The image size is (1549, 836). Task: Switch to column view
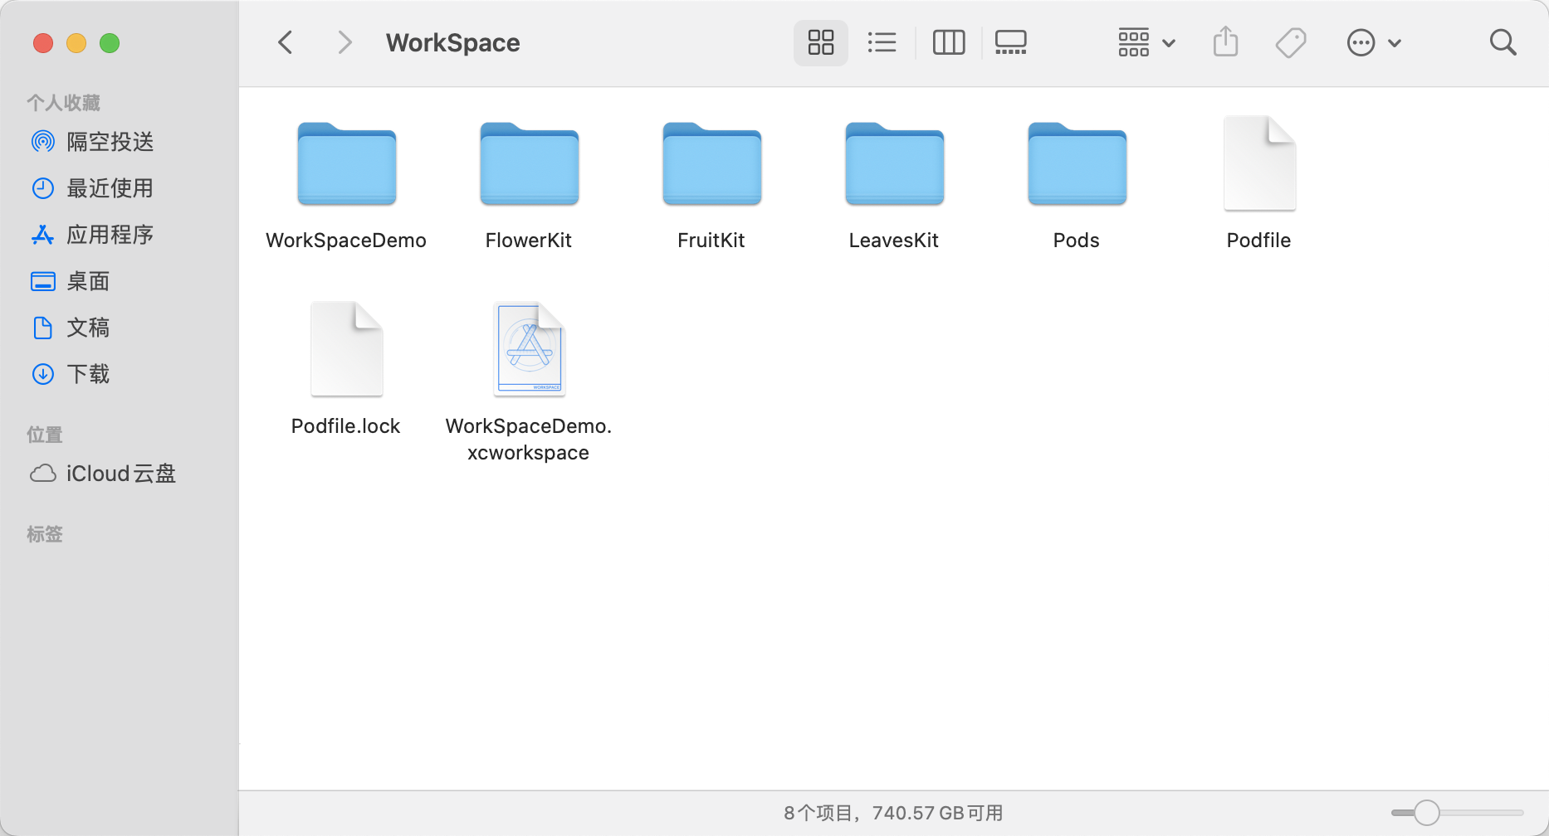(x=949, y=42)
